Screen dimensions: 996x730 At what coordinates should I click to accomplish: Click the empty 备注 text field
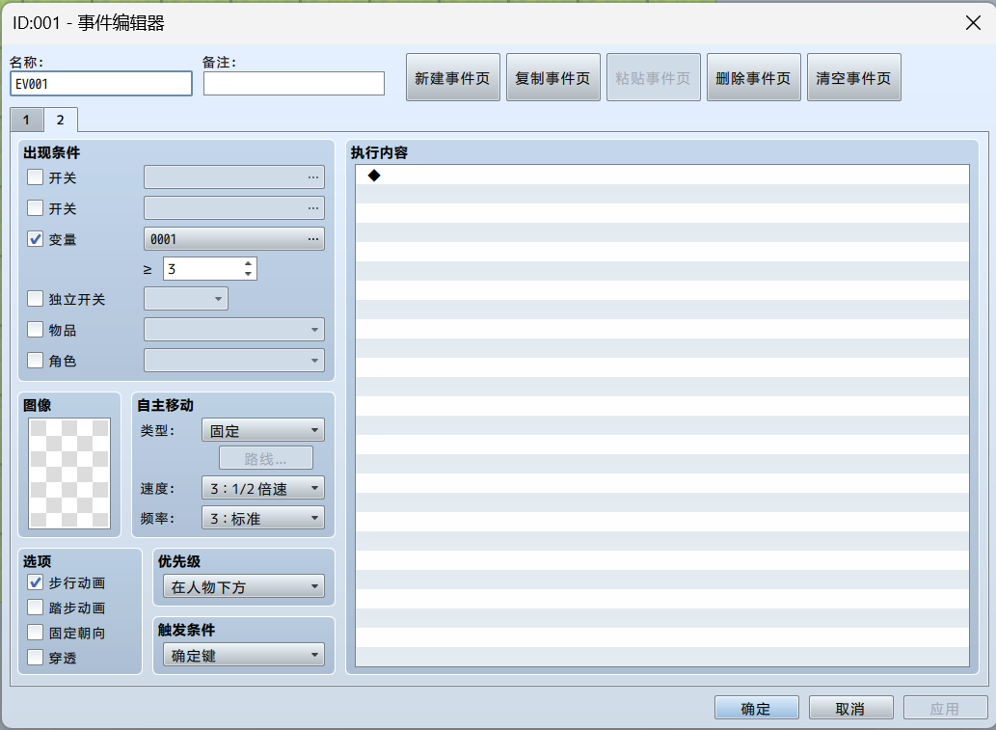[x=293, y=84]
